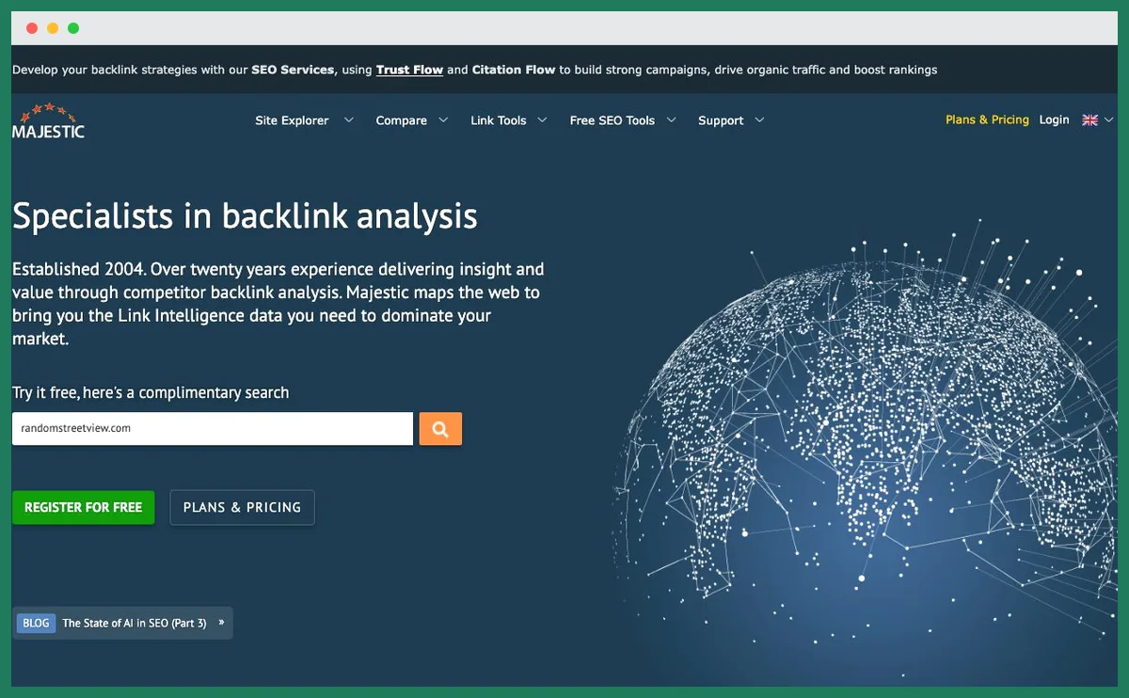Click the Specialists in backlink analysis heading
The height and width of the screenshot is (698, 1129).
(245, 216)
